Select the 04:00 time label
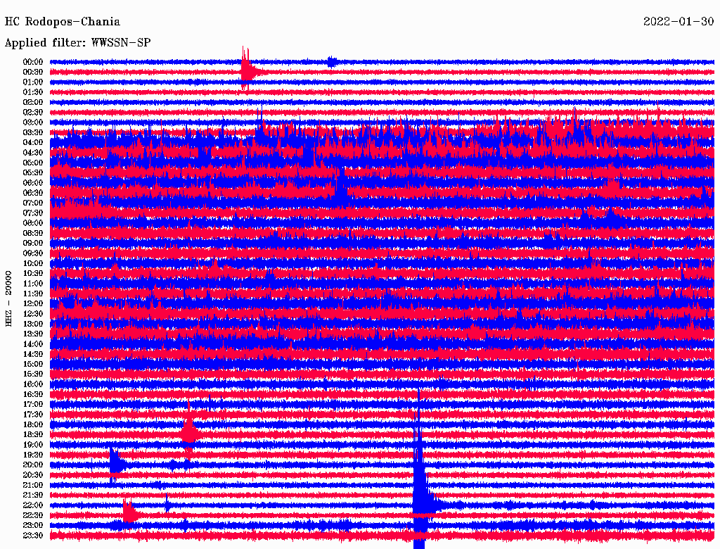720x549 pixels. (32, 143)
